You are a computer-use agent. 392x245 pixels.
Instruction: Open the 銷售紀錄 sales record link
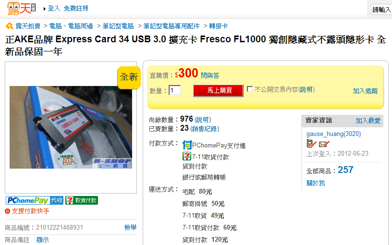pos(205,129)
